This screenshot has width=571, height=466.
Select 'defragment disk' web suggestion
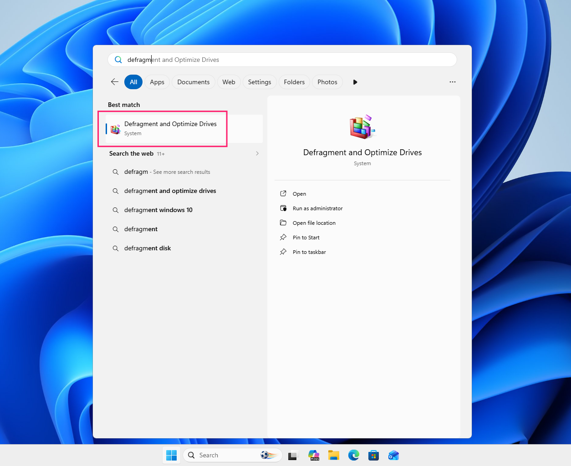coord(184,248)
